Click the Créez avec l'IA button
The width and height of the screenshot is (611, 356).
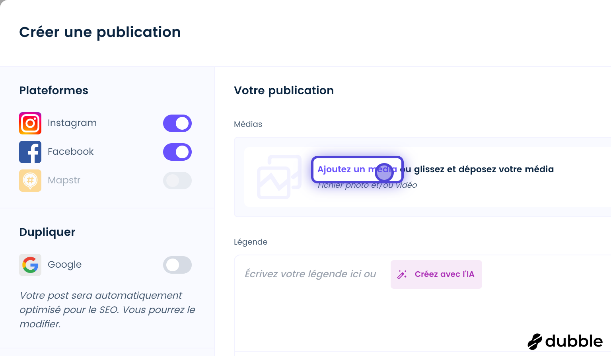coord(436,274)
